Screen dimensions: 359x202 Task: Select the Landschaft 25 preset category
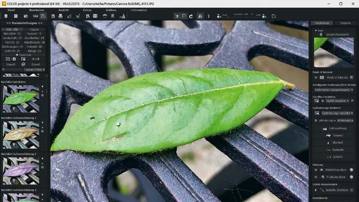pos(12,38)
